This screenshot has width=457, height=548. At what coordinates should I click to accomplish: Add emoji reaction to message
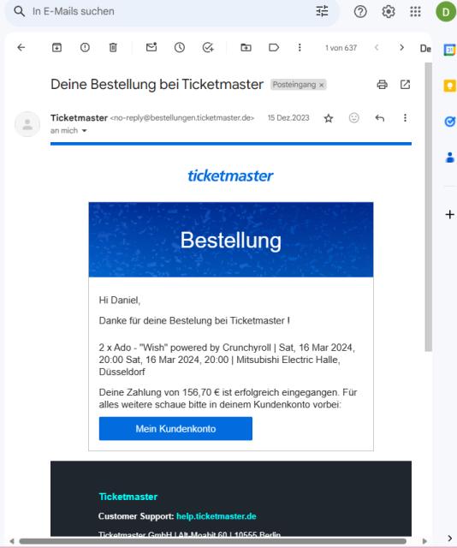pyautogui.click(x=354, y=118)
